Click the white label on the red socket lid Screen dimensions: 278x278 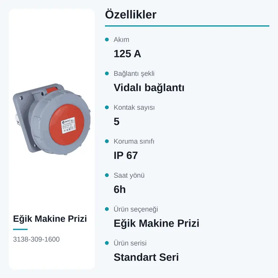coord(68,126)
